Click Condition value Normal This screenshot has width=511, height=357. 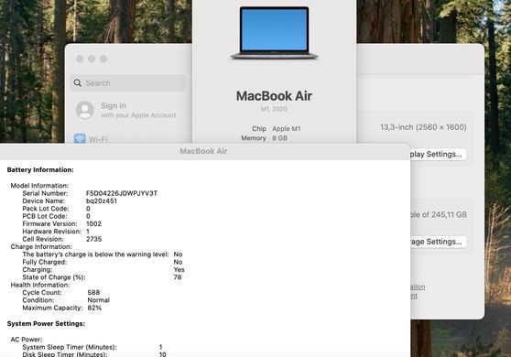(x=98, y=300)
